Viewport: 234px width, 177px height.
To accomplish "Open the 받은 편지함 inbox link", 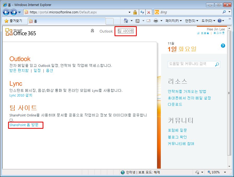I will point(19,70).
